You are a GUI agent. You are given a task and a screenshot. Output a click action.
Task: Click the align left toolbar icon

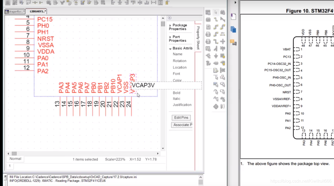(113, 3)
